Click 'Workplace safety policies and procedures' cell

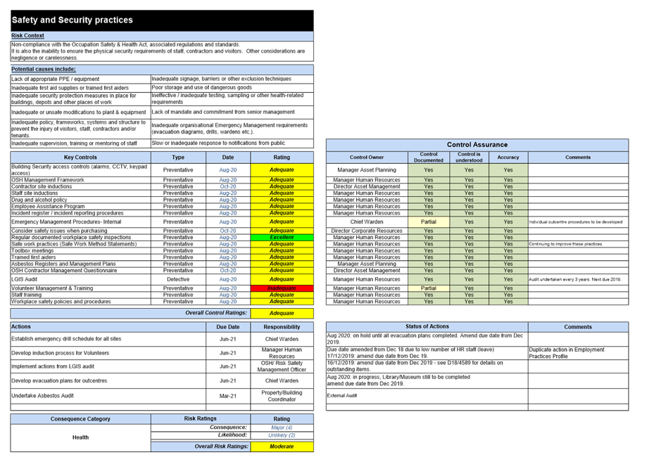[x=80, y=302]
